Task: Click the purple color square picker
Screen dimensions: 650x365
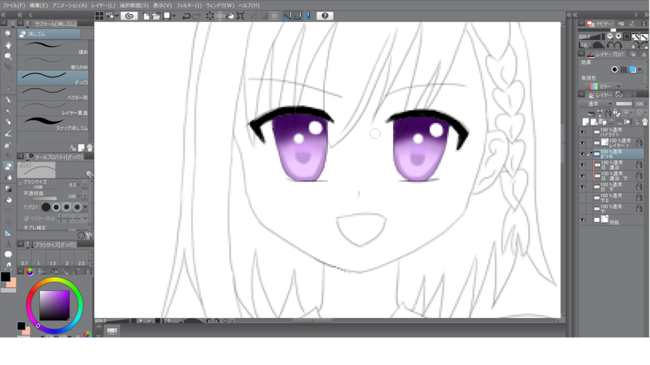Action: [x=55, y=305]
